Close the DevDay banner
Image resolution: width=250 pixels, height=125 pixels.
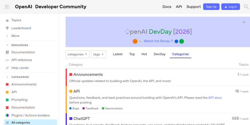point(244,22)
